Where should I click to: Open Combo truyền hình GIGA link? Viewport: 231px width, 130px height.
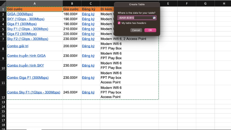coord(26,56)
